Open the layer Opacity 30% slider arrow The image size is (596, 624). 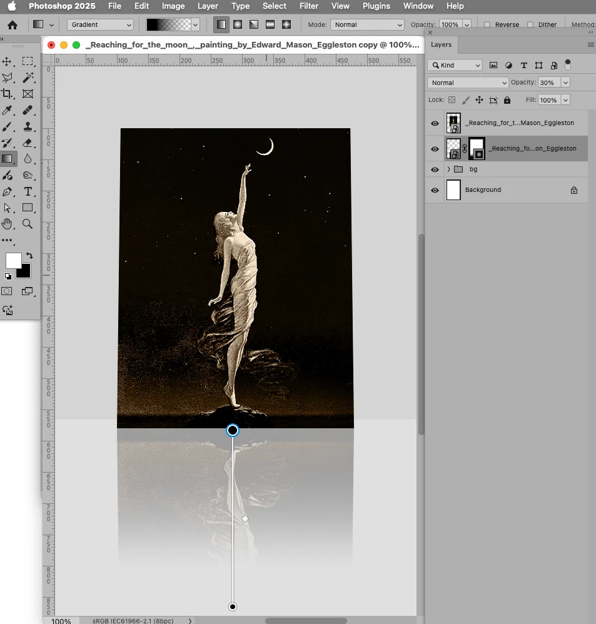click(x=565, y=83)
